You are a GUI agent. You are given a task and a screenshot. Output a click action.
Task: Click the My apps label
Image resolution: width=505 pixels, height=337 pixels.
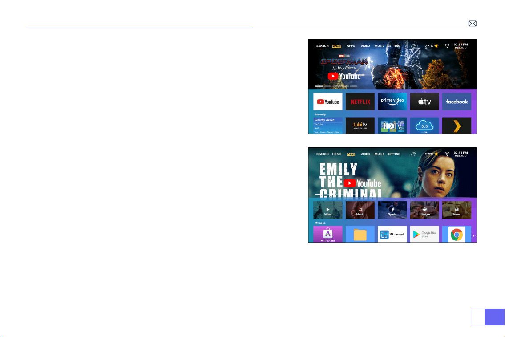click(x=320, y=223)
